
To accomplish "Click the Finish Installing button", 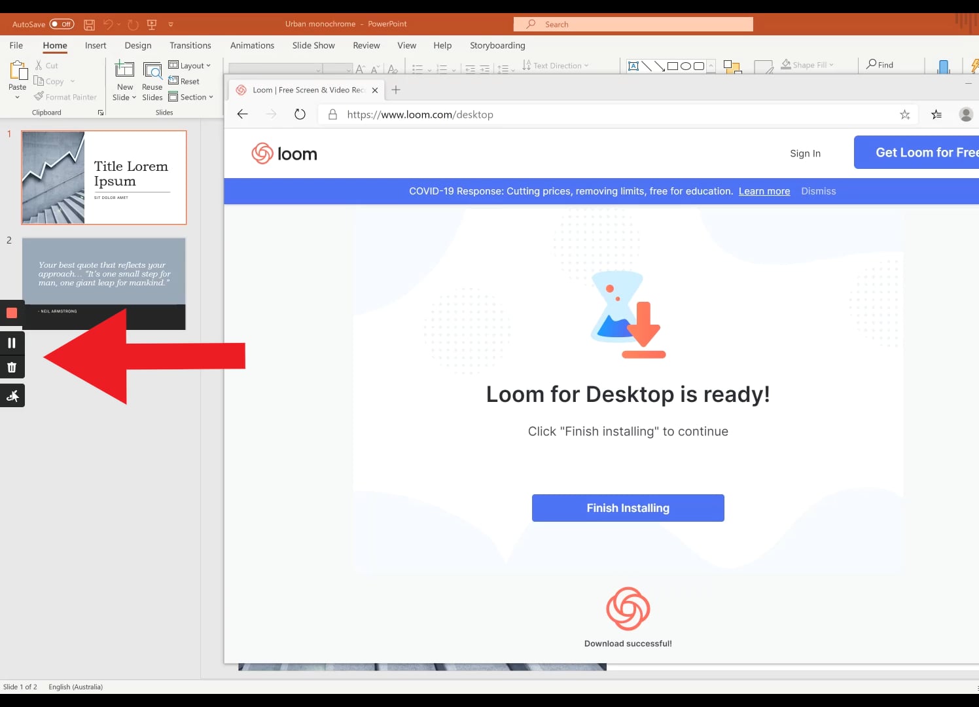I will [628, 508].
